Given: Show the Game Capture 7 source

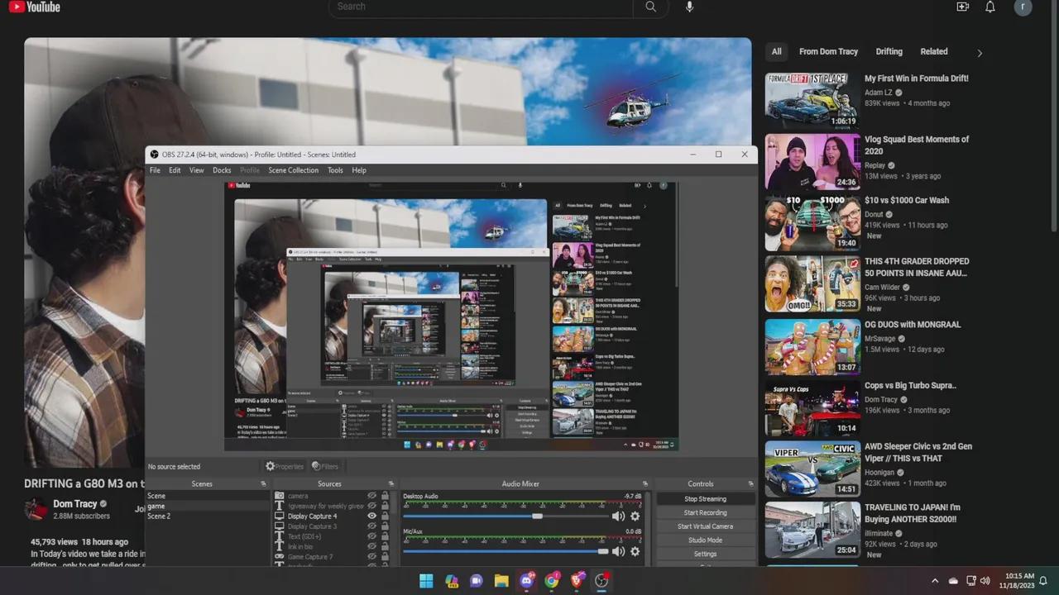Looking at the screenshot, I should [372, 557].
